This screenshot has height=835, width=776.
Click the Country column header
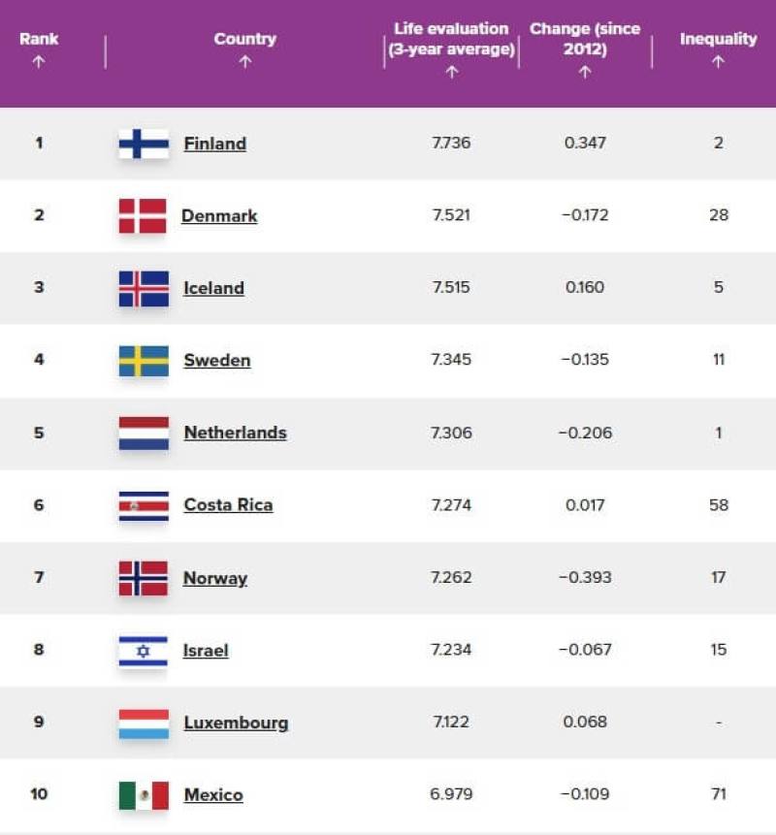click(x=245, y=39)
